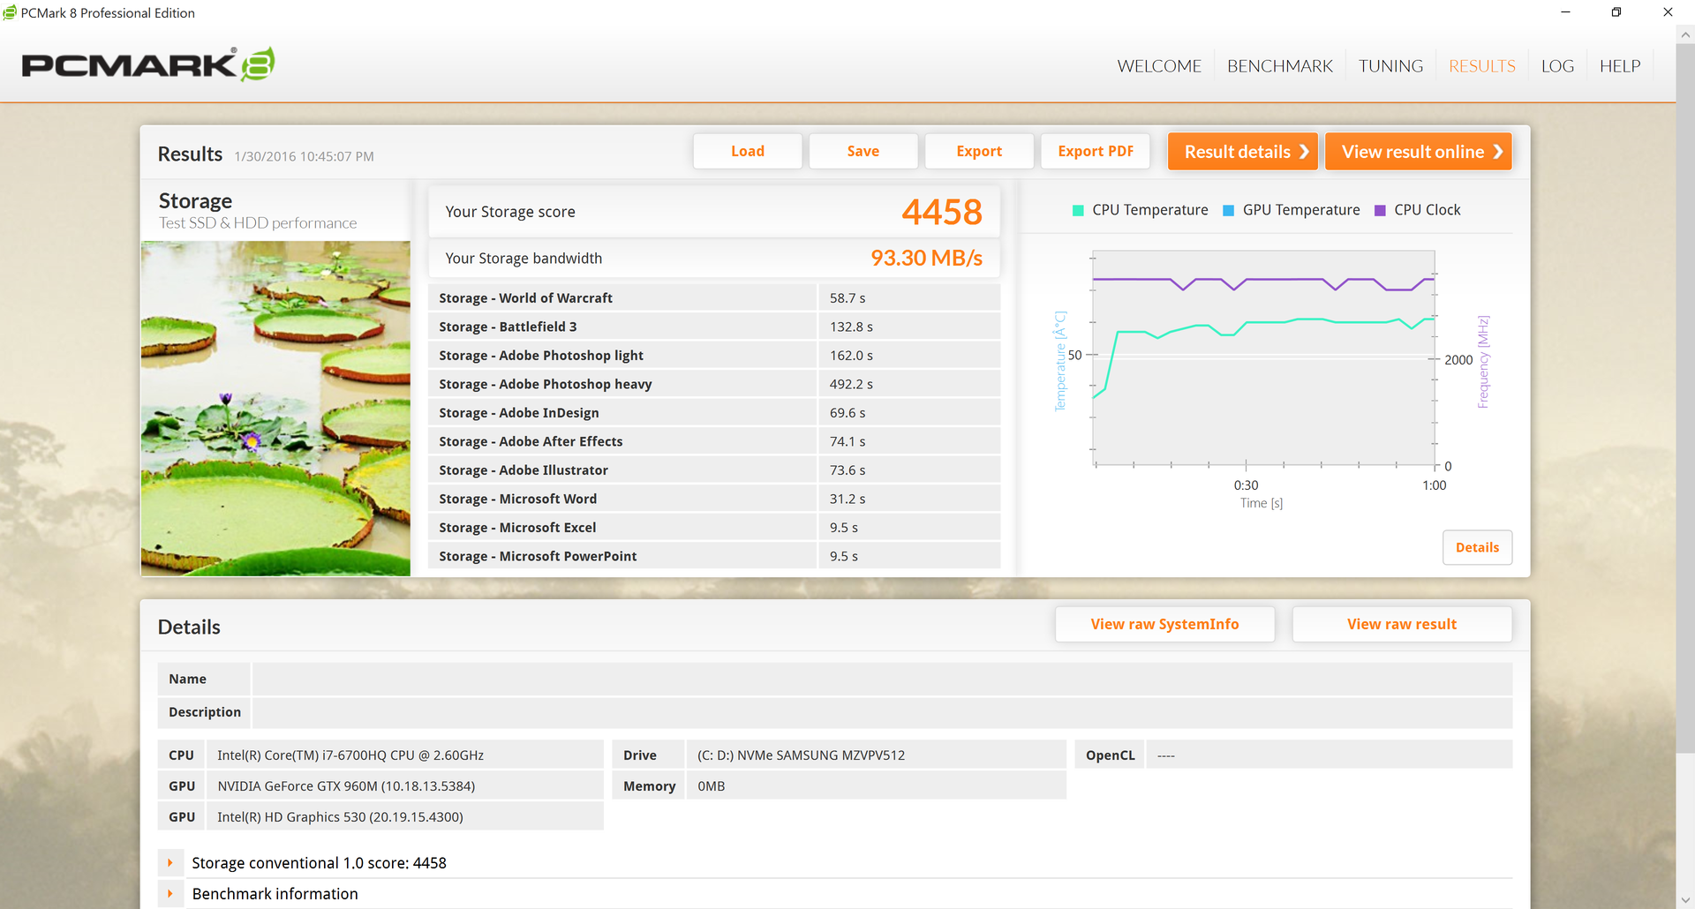This screenshot has height=909, width=1695.
Task: Click the temperature and clock chart
Action: 1264,358
